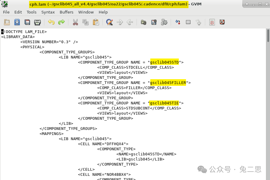Screen dimensions: 270x180
Task: Click the <PHYSICAL> tag line
Action: (32, 47)
